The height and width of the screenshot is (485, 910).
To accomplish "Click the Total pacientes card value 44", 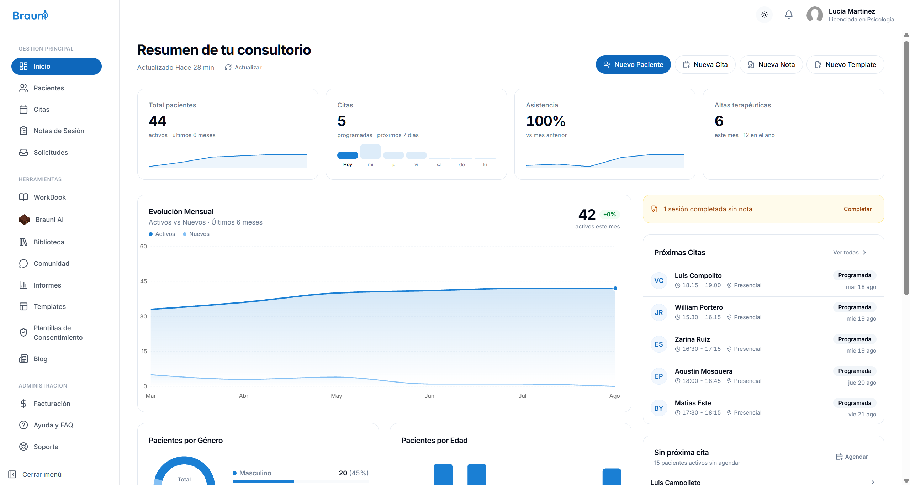I will (157, 121).
